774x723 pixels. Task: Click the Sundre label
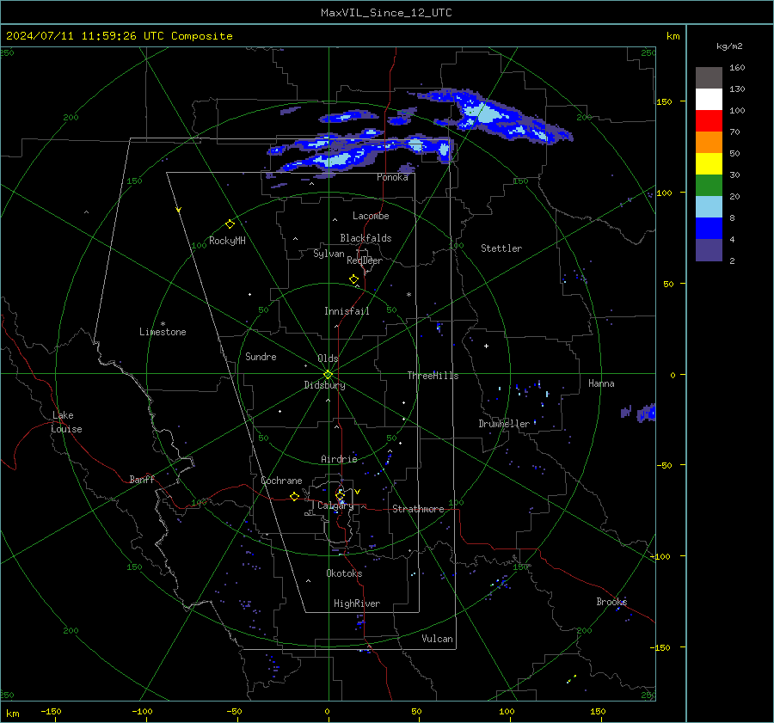pos(261,356)
